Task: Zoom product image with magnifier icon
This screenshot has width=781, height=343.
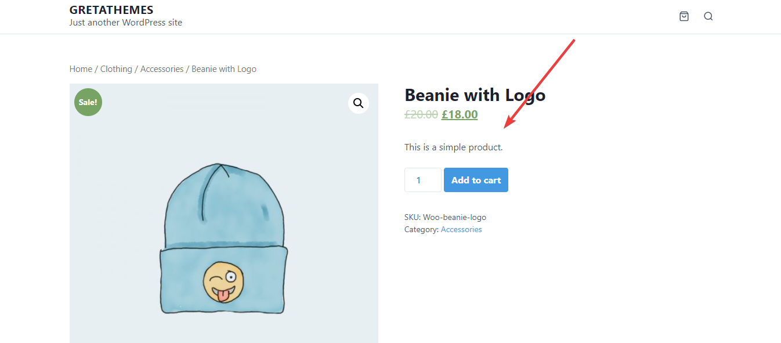Action: point(359,103)
